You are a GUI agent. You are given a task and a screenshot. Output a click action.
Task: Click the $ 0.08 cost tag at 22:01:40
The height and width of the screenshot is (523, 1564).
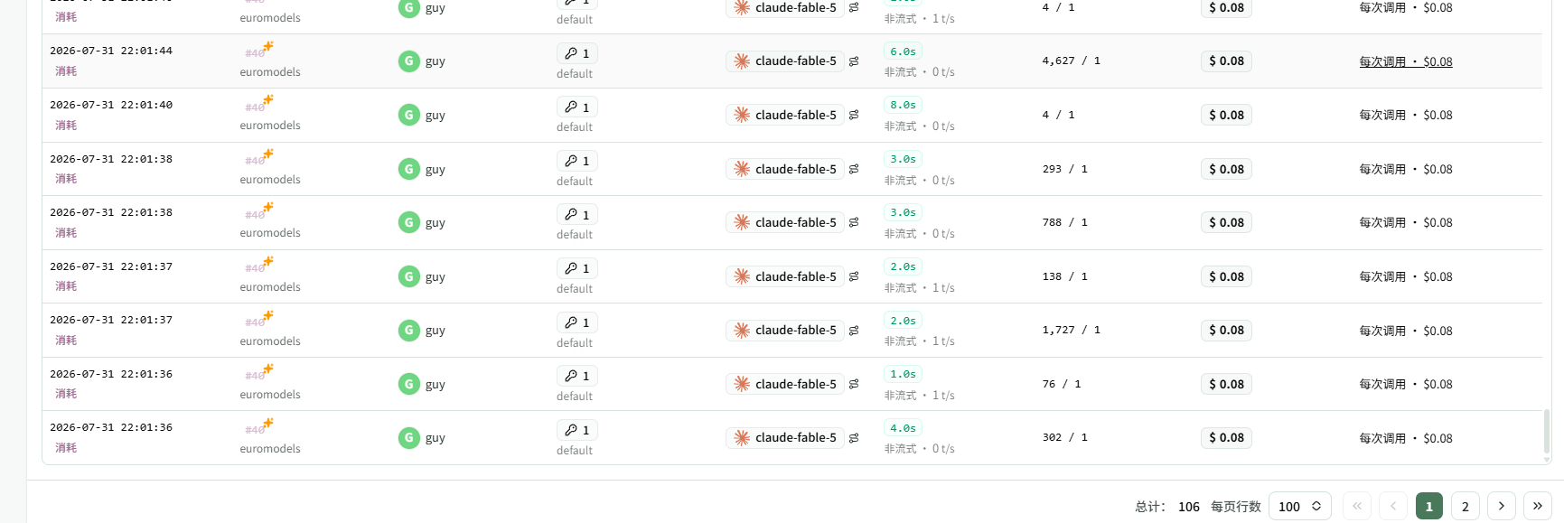1226,115
